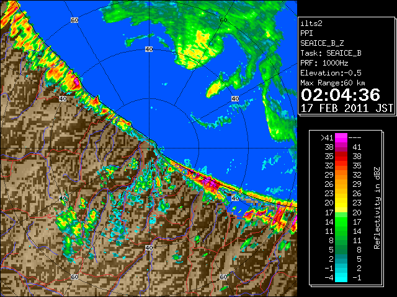397x297 pixels.
Task: Select the "40" range label due south of center
Action: point(149,247)
